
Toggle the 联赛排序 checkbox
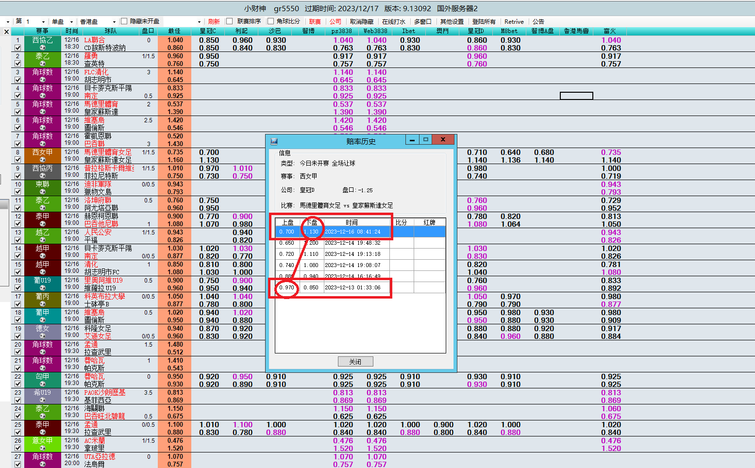(230, 21)
